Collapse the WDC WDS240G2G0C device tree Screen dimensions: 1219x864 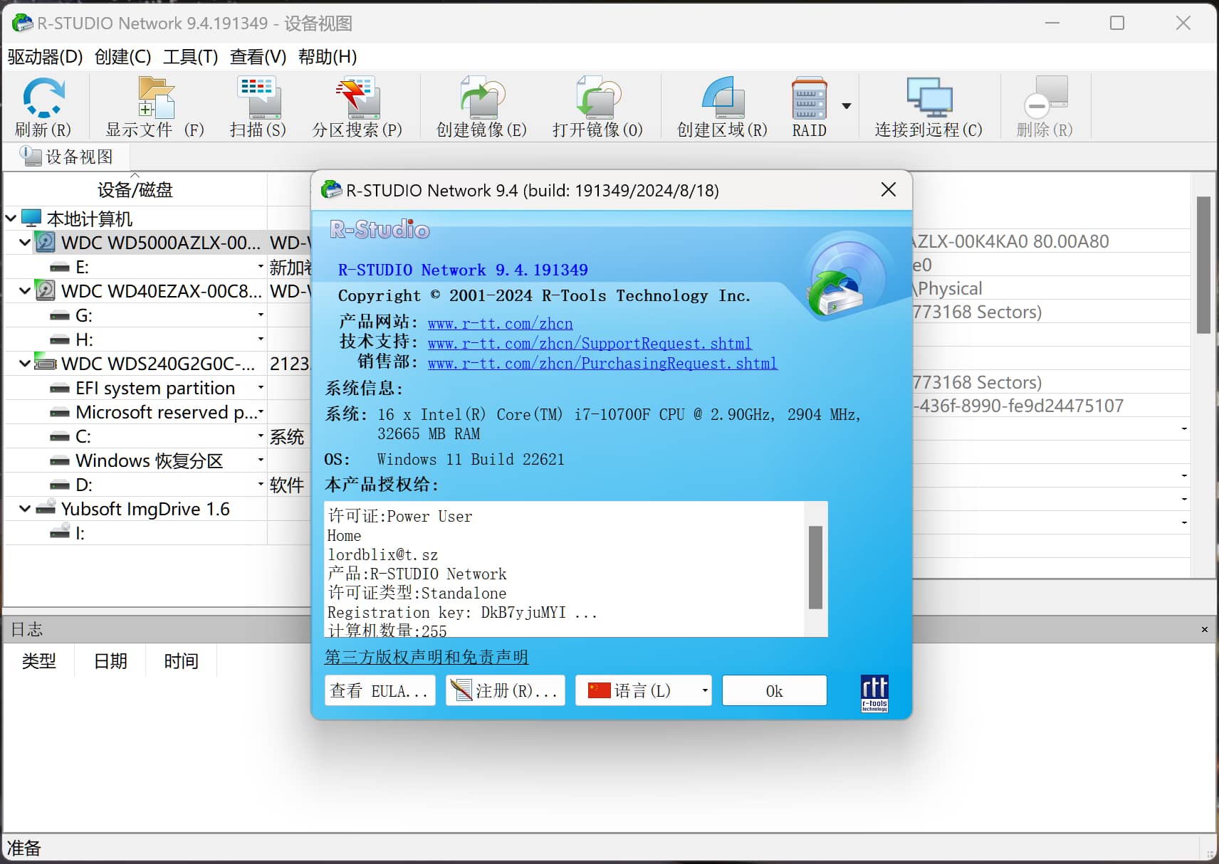[23, 364]
